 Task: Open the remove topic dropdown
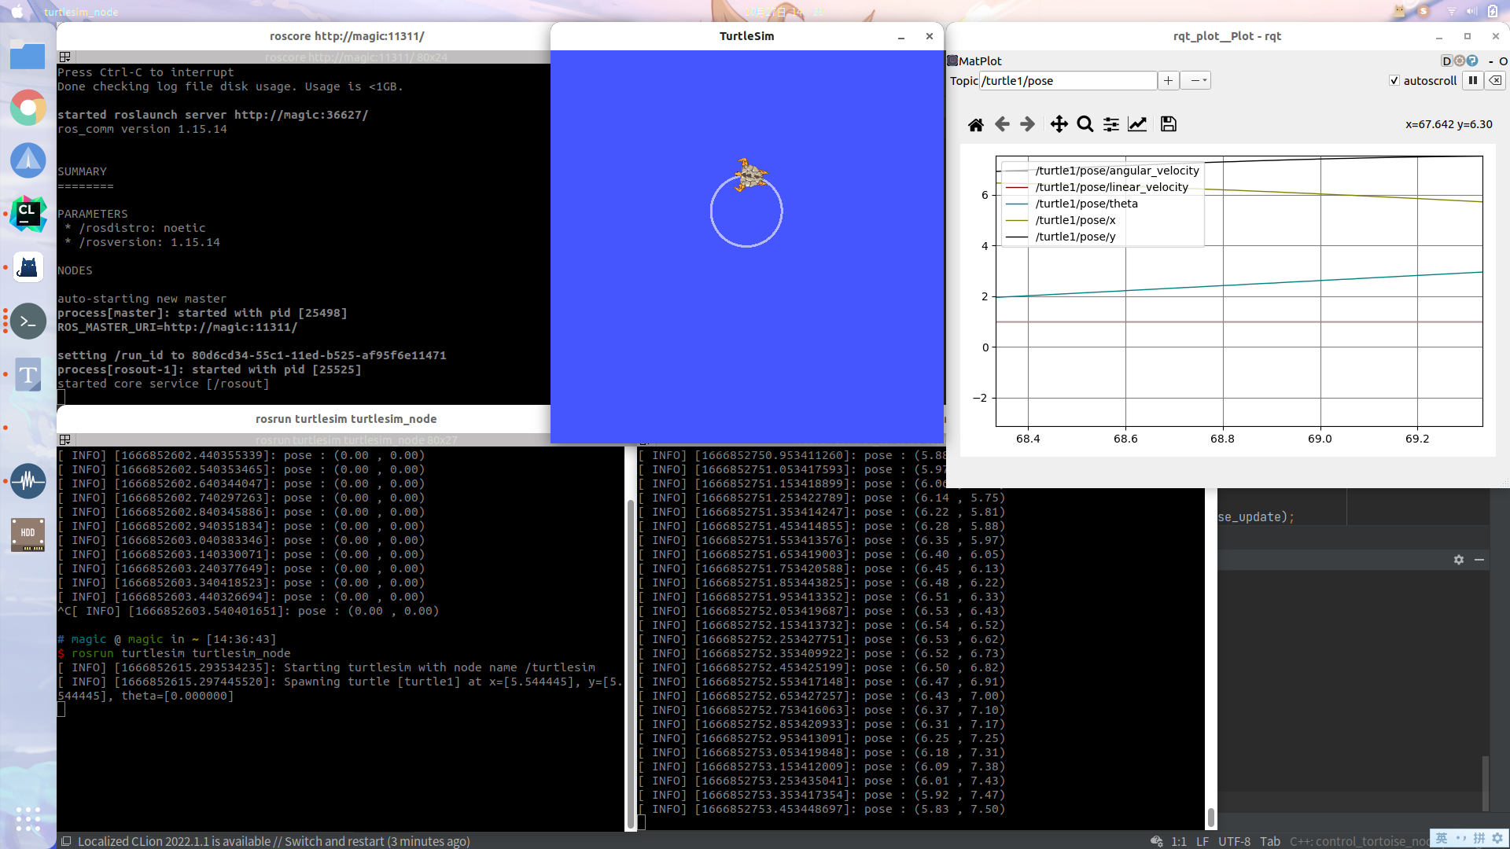tap(1195, 80)
